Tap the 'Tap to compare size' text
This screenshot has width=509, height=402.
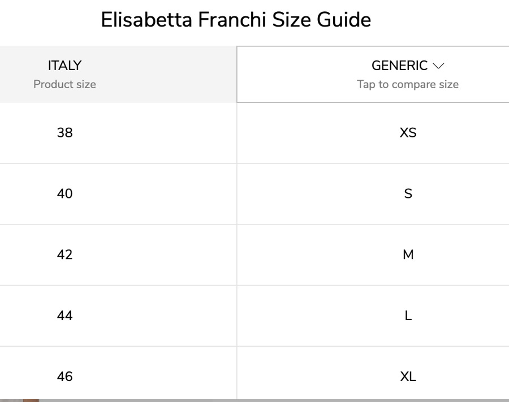(x=407, y=85)
